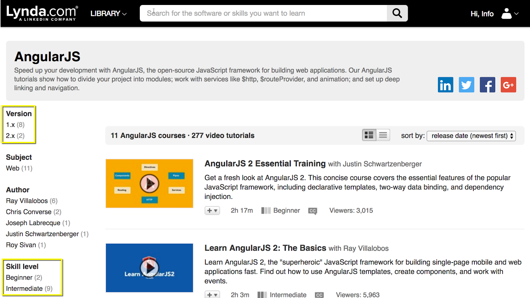The width and height of the screenshot is (530, 298).
Task: Share page on Google Plus
Action: click(x=508, y=85)
